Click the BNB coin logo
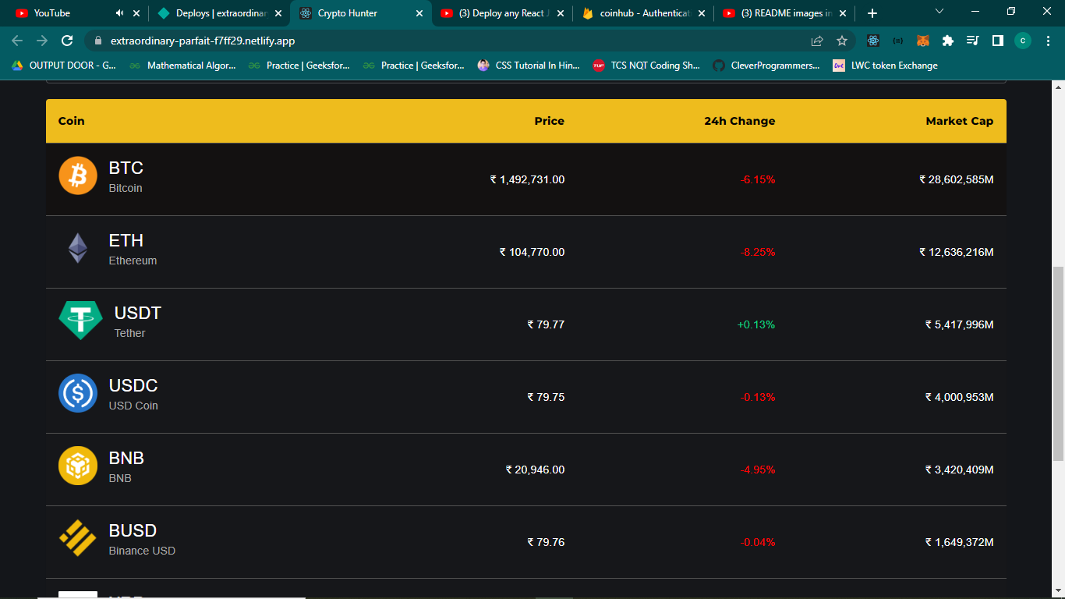Image resolution: width=1065 pixels, height=599 pixels. [78, 466]
